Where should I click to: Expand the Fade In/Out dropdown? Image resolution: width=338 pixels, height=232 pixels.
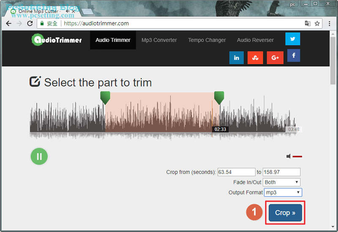[281, 182]
